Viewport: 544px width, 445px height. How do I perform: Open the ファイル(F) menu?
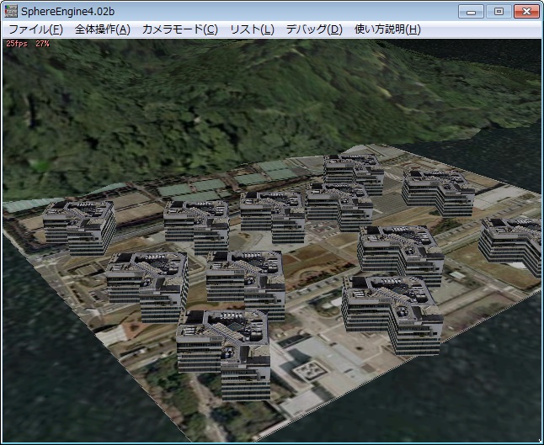[35, 29]
